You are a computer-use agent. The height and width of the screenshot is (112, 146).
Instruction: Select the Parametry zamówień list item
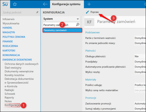pos(62,30)
